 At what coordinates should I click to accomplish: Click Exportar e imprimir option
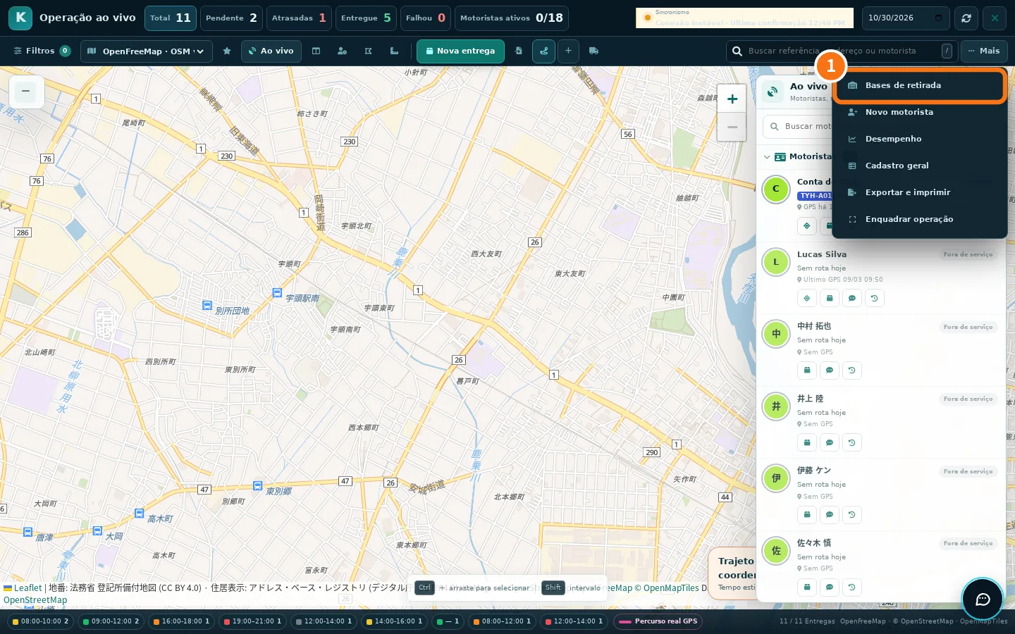[920, 192]
